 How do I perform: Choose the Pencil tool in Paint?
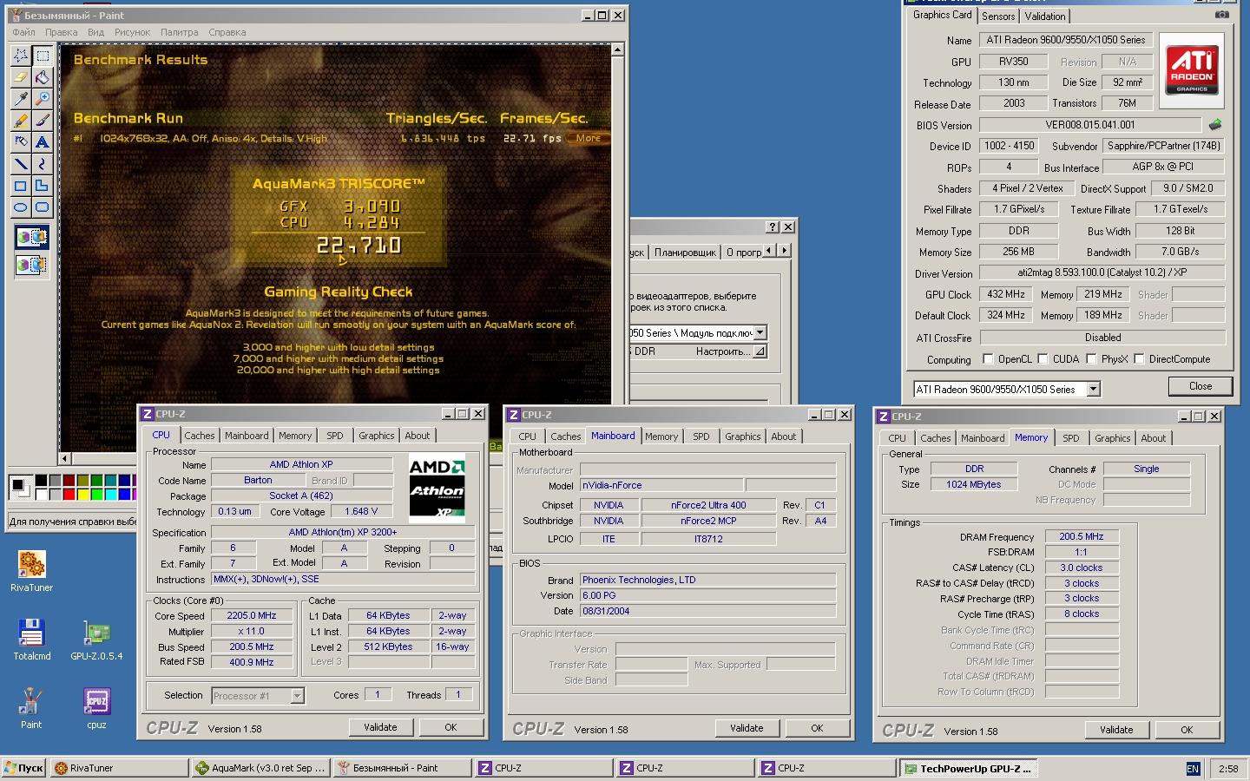[21, 121]
